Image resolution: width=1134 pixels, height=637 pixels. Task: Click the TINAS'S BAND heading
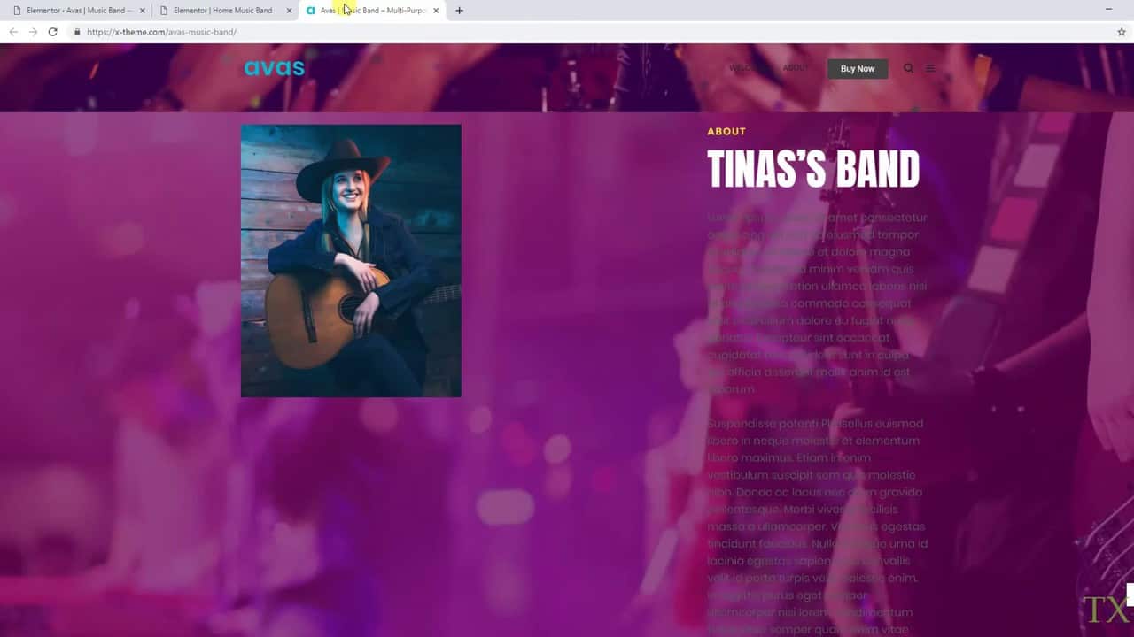click(812, 169)
